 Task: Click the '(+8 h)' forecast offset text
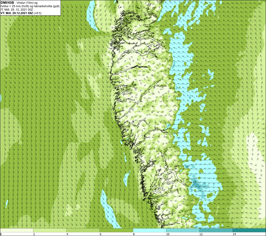38,13
